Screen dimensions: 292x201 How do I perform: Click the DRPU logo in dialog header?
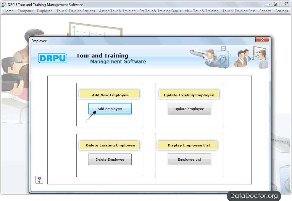tap(53, 58)
